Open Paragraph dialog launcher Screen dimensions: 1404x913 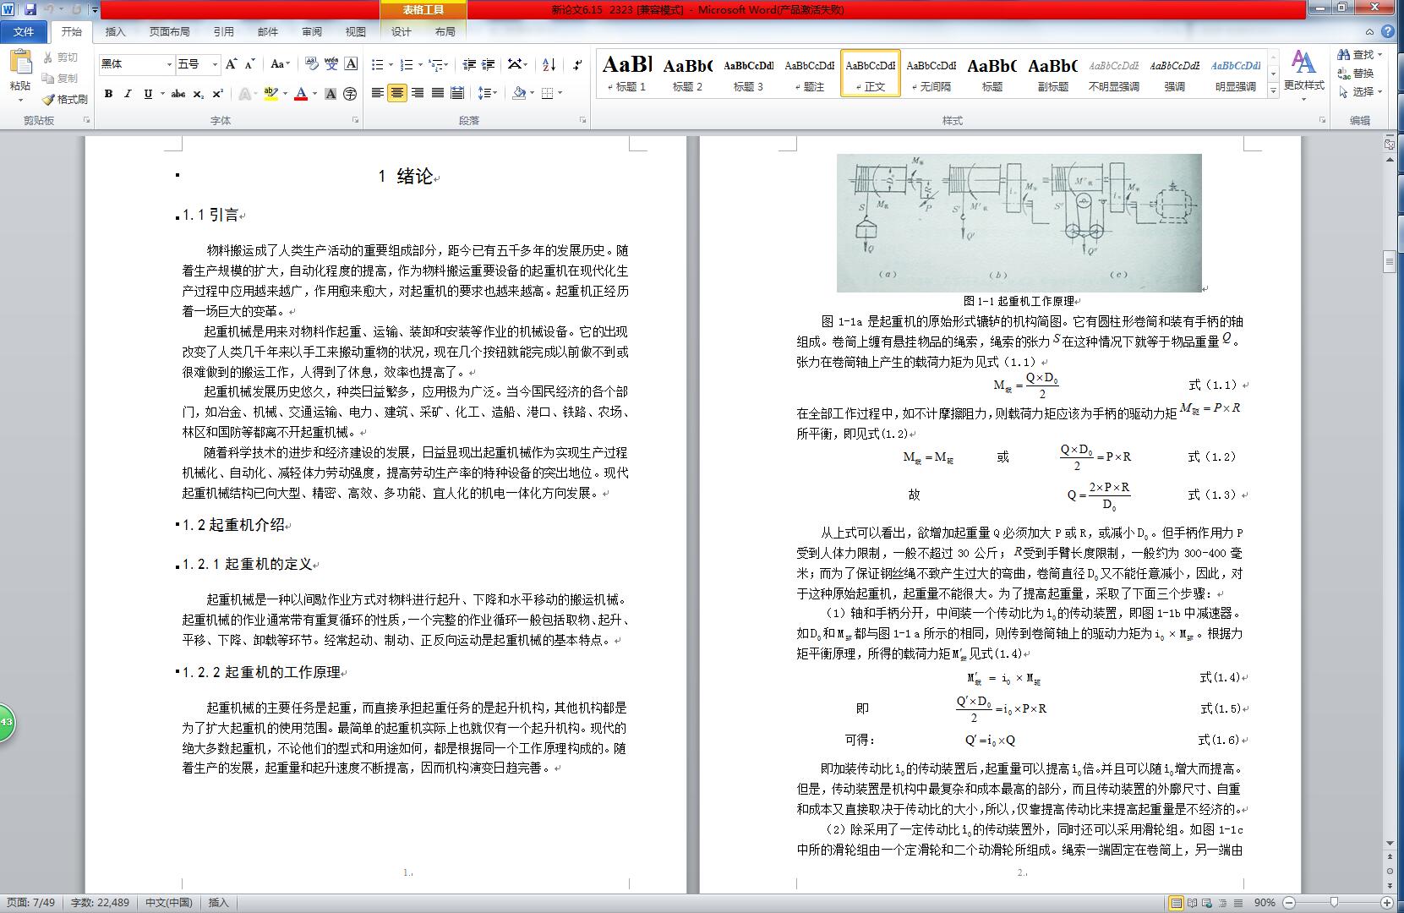pos(582,121)
